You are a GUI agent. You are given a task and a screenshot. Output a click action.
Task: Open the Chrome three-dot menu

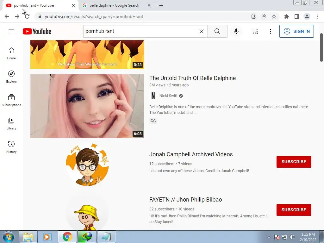click(x=317, y=16)
